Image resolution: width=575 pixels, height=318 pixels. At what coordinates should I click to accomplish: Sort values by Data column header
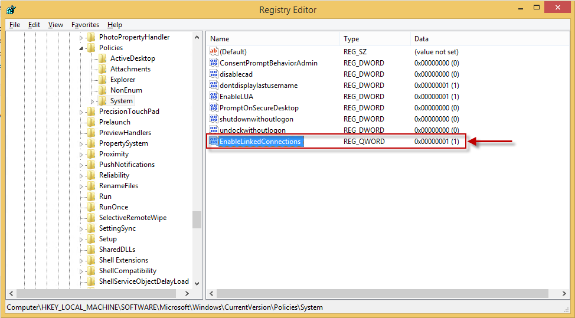(491, 39)
